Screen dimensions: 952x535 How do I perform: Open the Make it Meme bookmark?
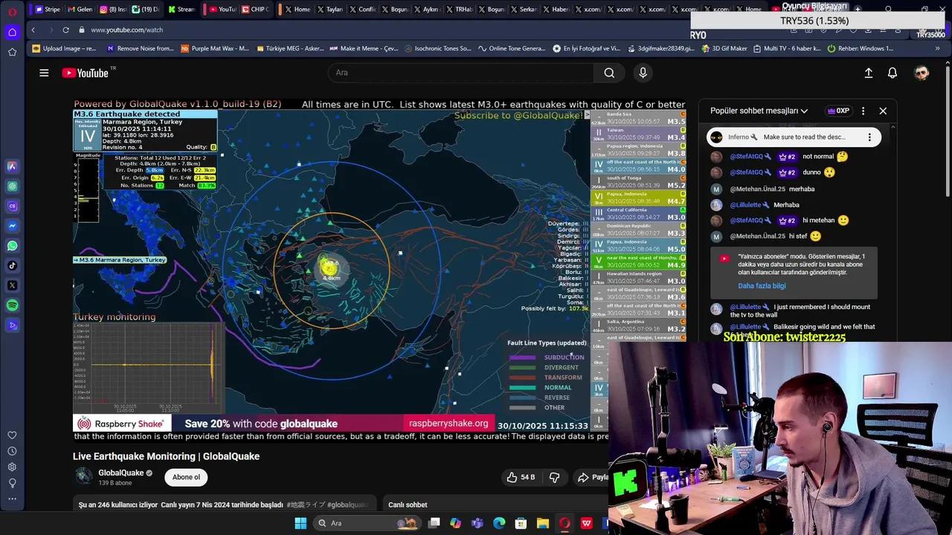pyautogui.click(x=364, y=48)
